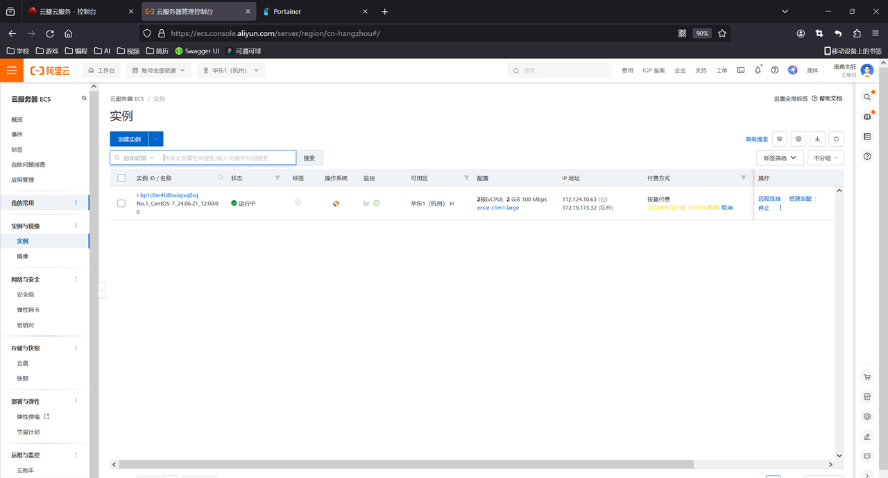Filter the 付费方式 column
The image size is (888, 478).
[x=744, y=178]
